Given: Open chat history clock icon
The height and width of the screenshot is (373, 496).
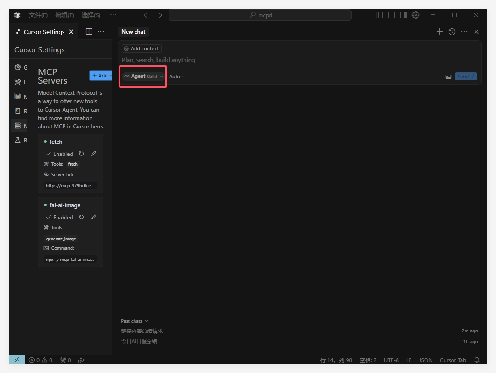Looking at the screenshot, I should click(452, 32).
